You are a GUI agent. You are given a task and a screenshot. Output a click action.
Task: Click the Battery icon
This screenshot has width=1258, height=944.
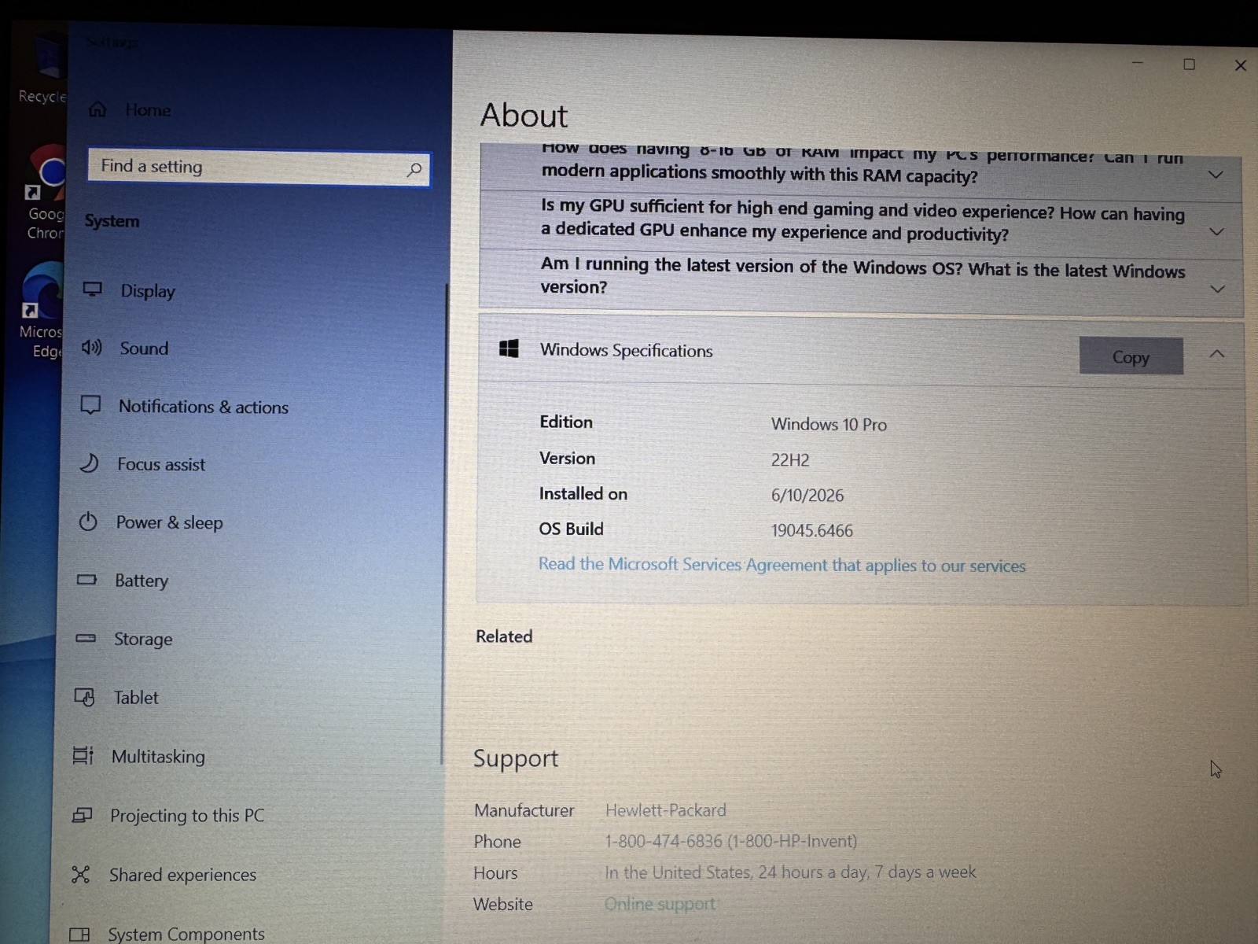coord(86,580)
